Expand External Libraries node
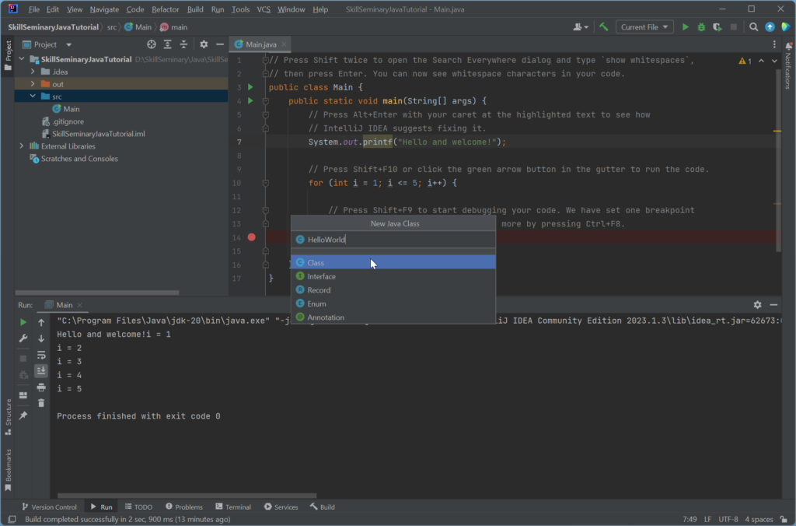The width and height of the screenshot is (796, 526). tap(21, 146)
